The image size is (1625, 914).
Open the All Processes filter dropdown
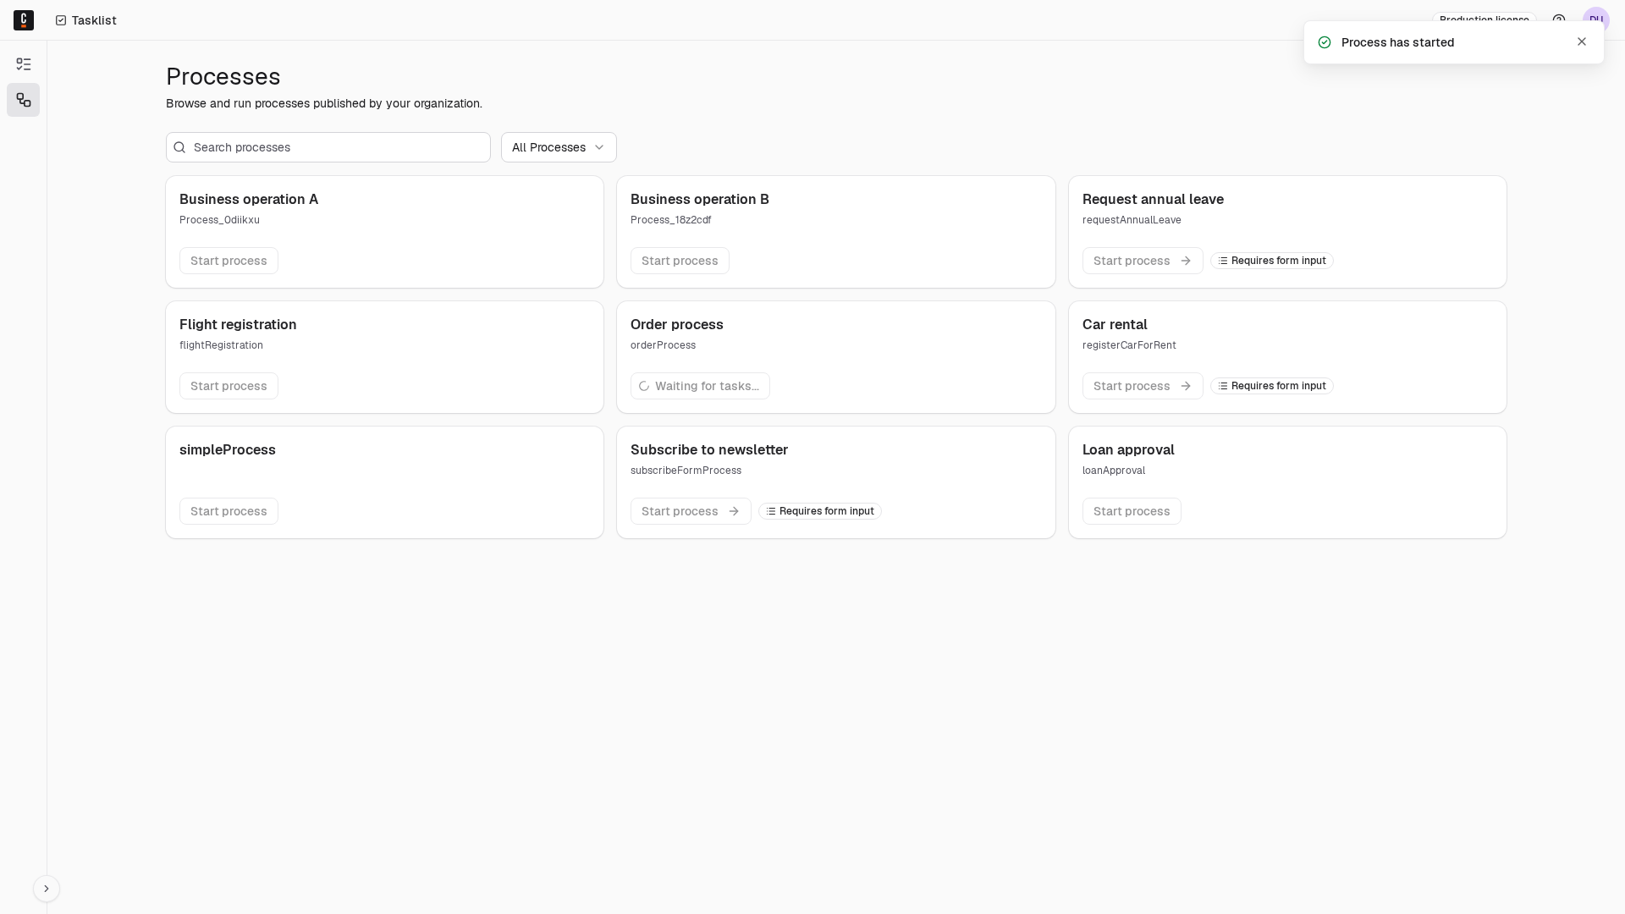click(x=559, y=147)
